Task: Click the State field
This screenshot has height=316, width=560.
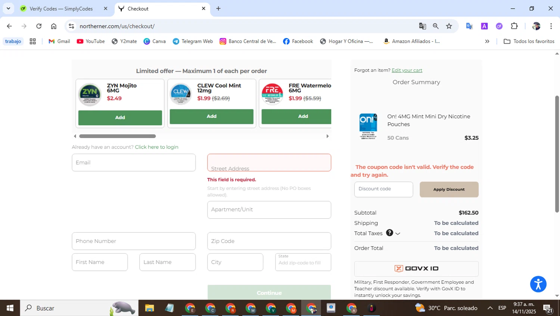Action: [x=303, y=262]
